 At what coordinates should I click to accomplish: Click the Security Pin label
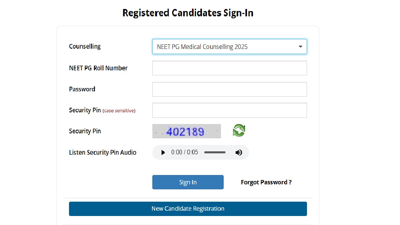click(85, 131)
